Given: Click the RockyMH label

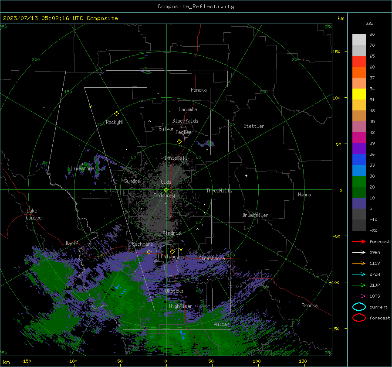Looking at the screenshot, I should coord(115,122).
